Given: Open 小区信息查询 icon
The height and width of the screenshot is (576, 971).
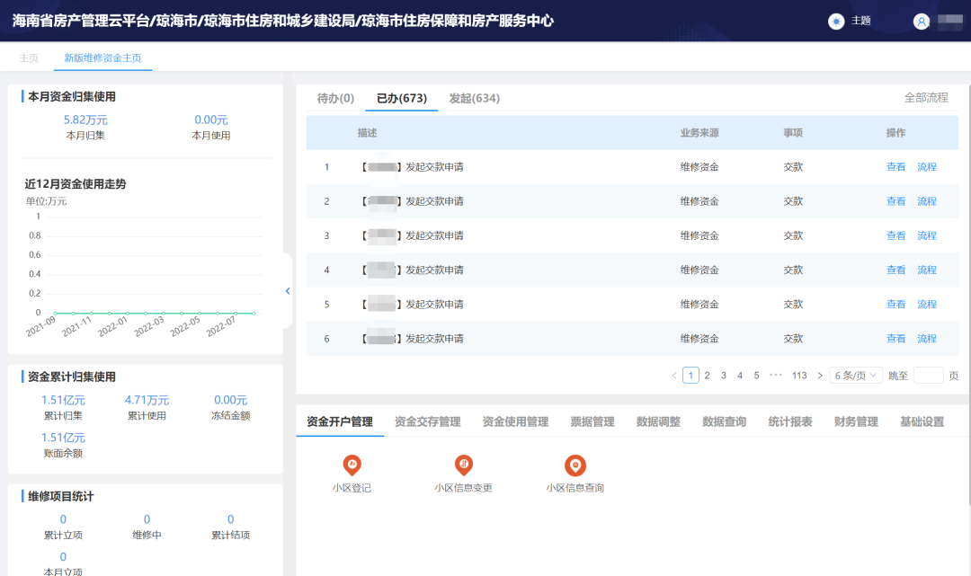Looking at the screenshot, I should point(575,465).
